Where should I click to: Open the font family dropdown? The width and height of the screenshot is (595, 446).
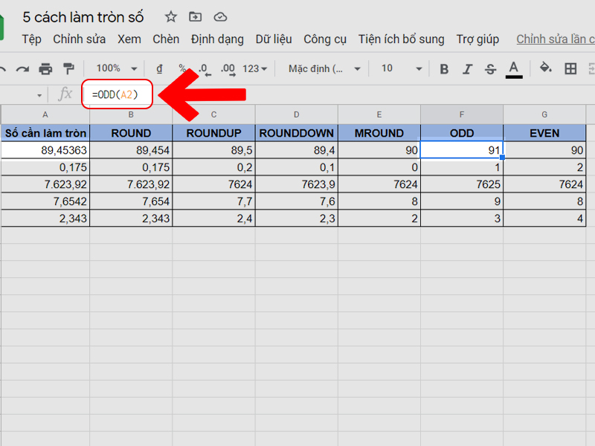pyautogui.click(x=324, y=69)
